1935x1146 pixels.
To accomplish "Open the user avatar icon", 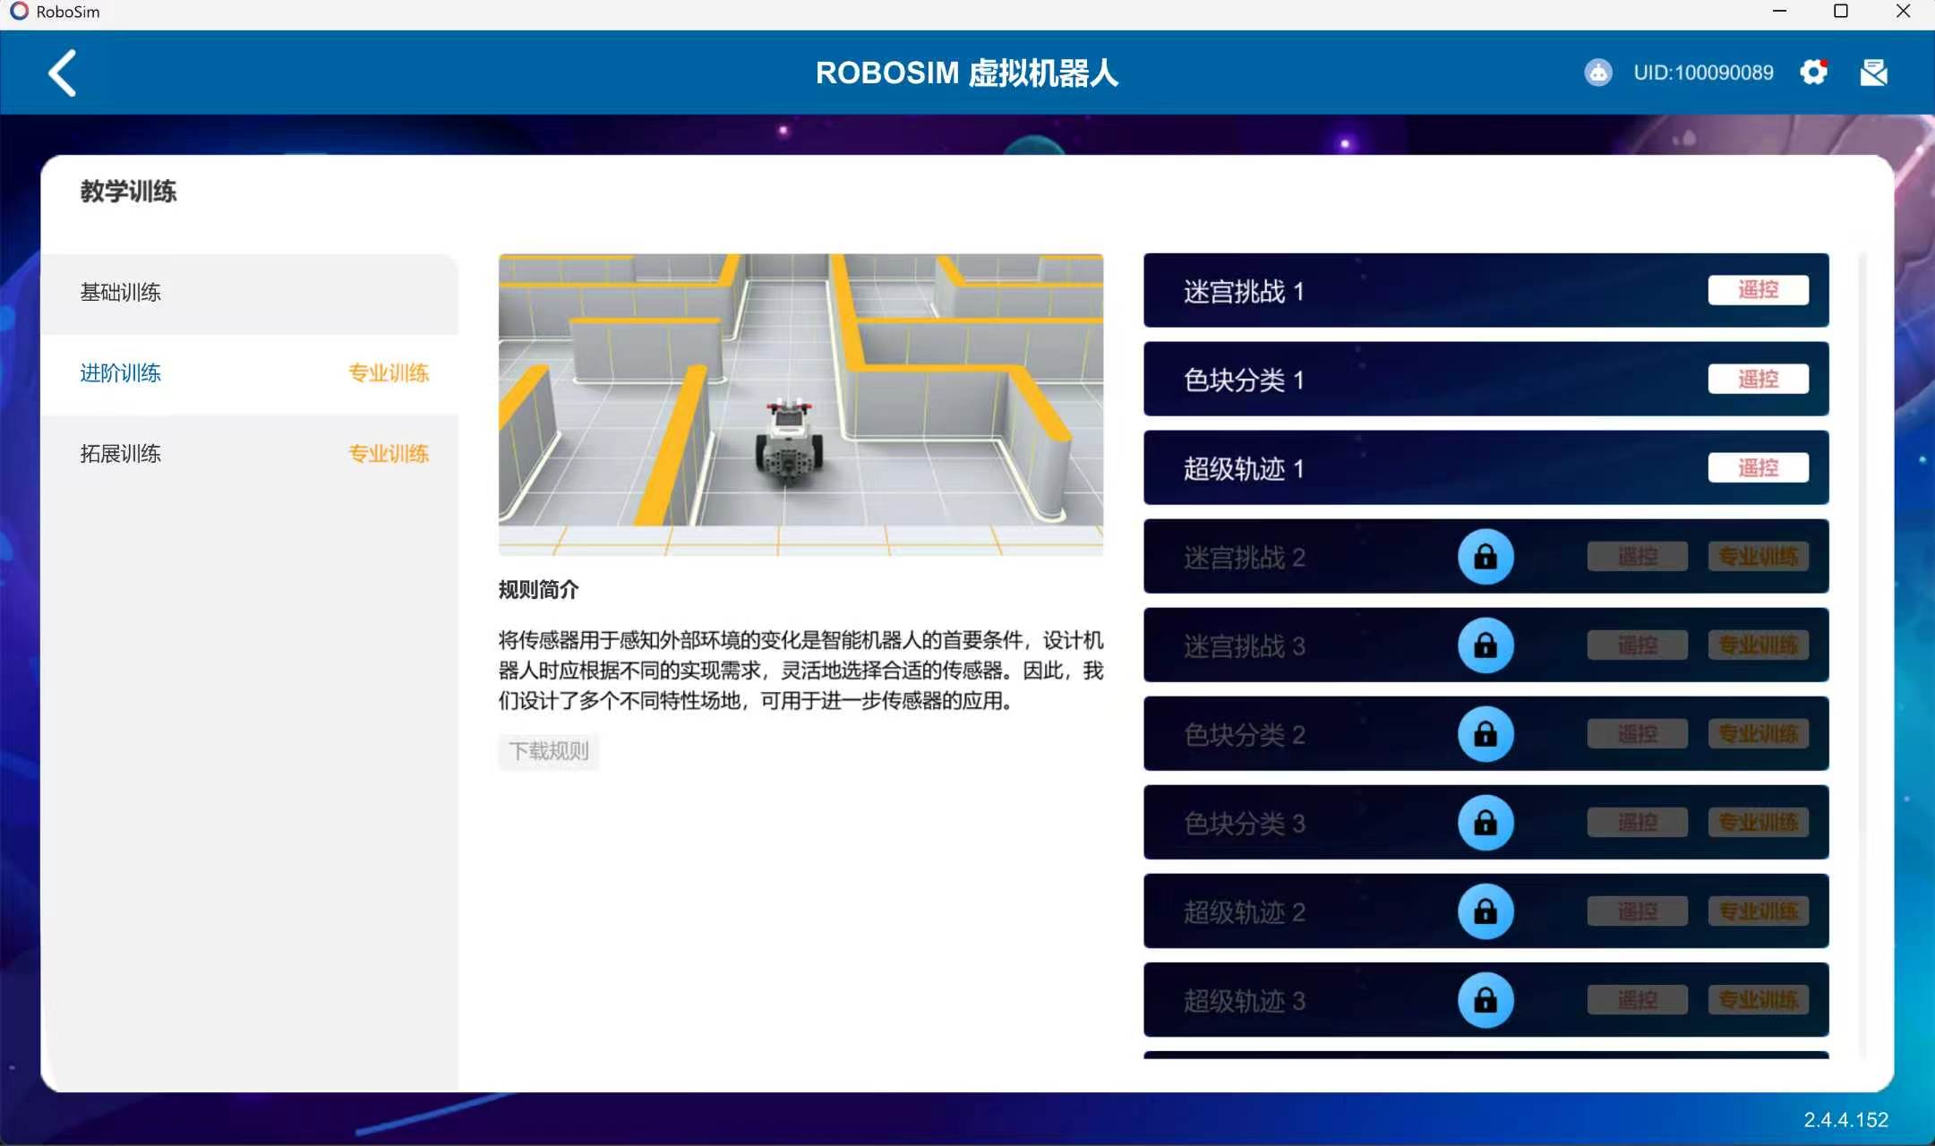I will (1597, 73).
